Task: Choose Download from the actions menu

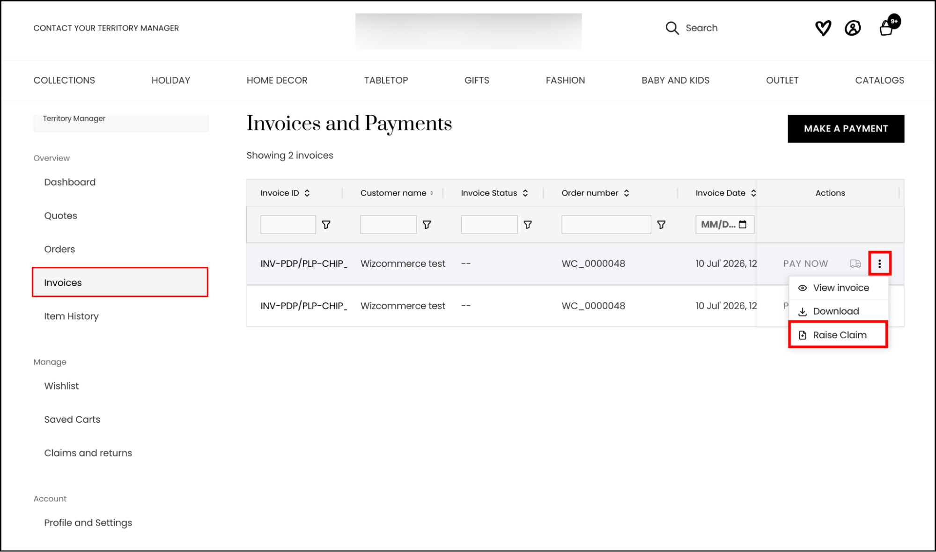Action: pos(838,311)
